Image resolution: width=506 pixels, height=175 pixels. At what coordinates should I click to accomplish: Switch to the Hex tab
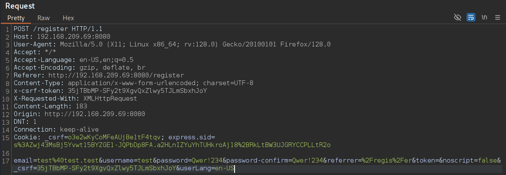tap(68, 18)
